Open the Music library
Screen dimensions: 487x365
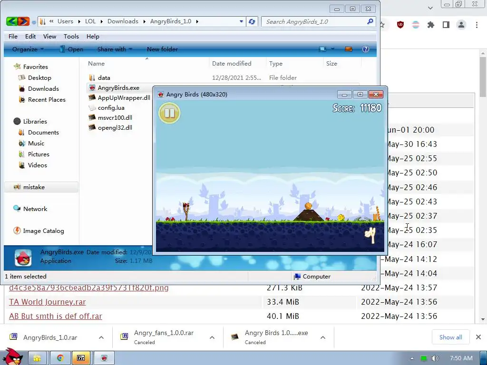[x=36, y=143]
